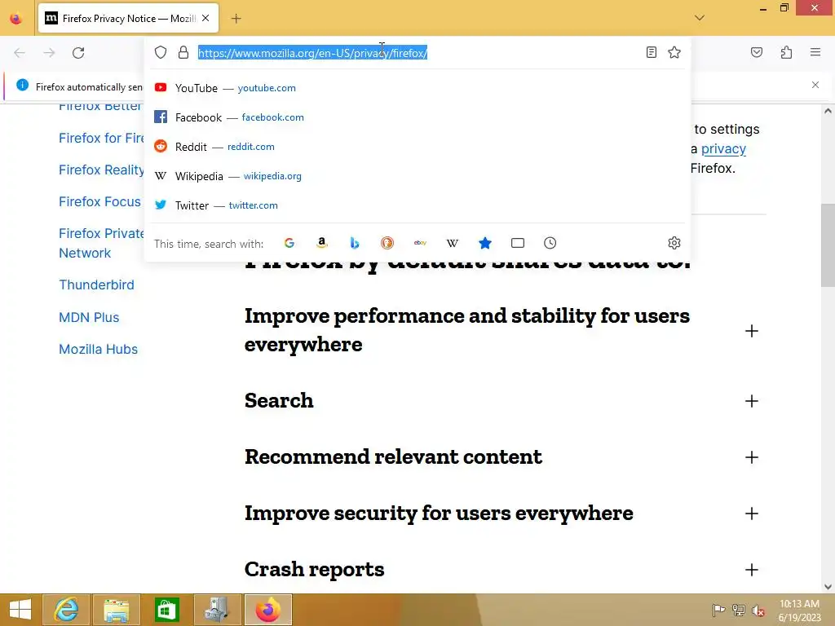835x626 pixels.
Task: View site security lock info
Action: 183,52
